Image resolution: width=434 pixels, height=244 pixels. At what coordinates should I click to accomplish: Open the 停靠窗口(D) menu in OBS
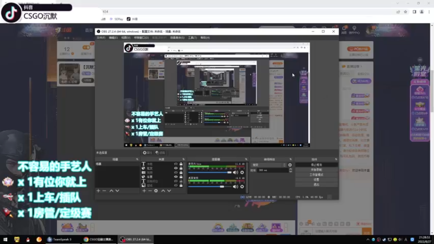click(x=141, y=37)
